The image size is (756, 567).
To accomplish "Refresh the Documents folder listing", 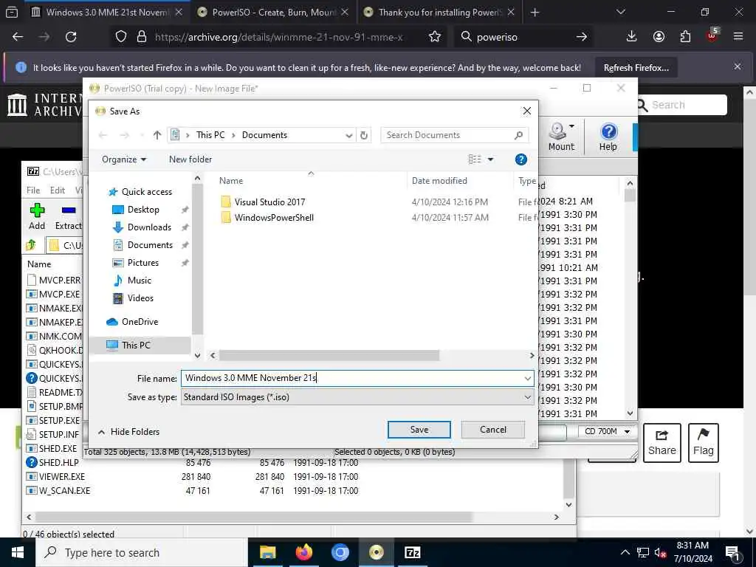I will click(364, 136).
